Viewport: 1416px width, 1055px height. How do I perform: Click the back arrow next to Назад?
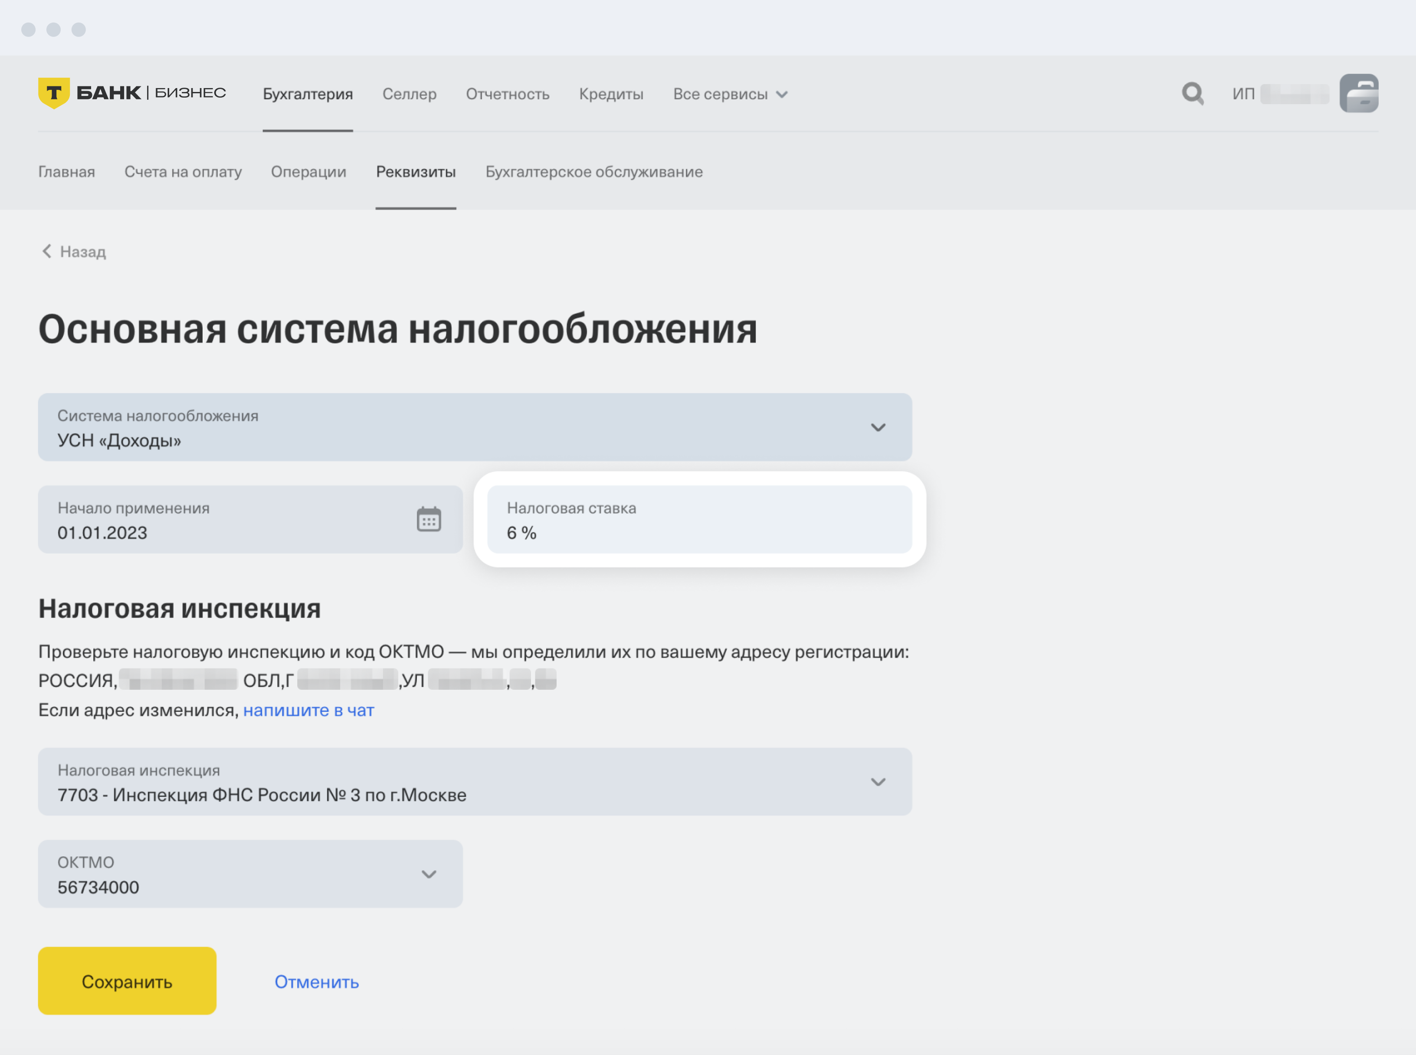46,251
